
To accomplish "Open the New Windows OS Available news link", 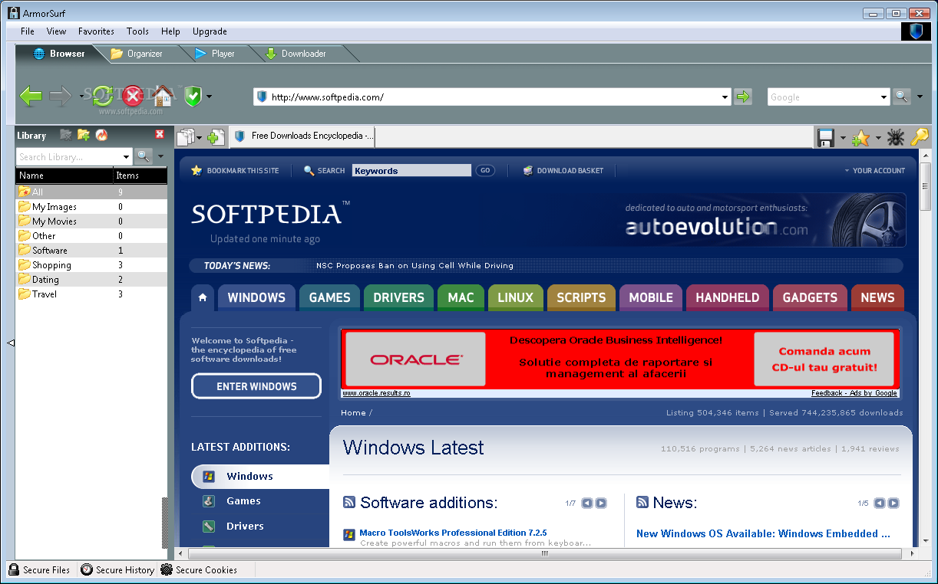I will click(x=763, y=533).
